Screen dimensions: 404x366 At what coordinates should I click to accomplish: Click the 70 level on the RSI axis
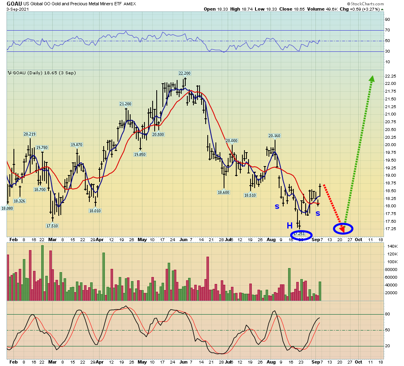coord(388,30)
